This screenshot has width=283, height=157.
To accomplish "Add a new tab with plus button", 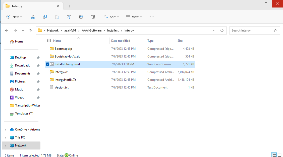I will point(70,6).
